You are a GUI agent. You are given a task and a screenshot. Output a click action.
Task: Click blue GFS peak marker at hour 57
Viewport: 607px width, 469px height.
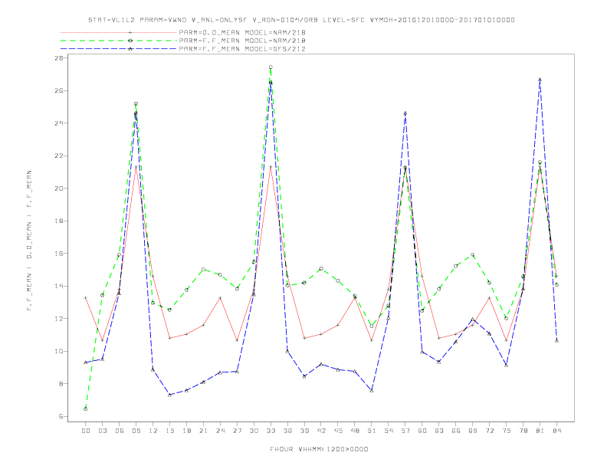tap(405, 113)
